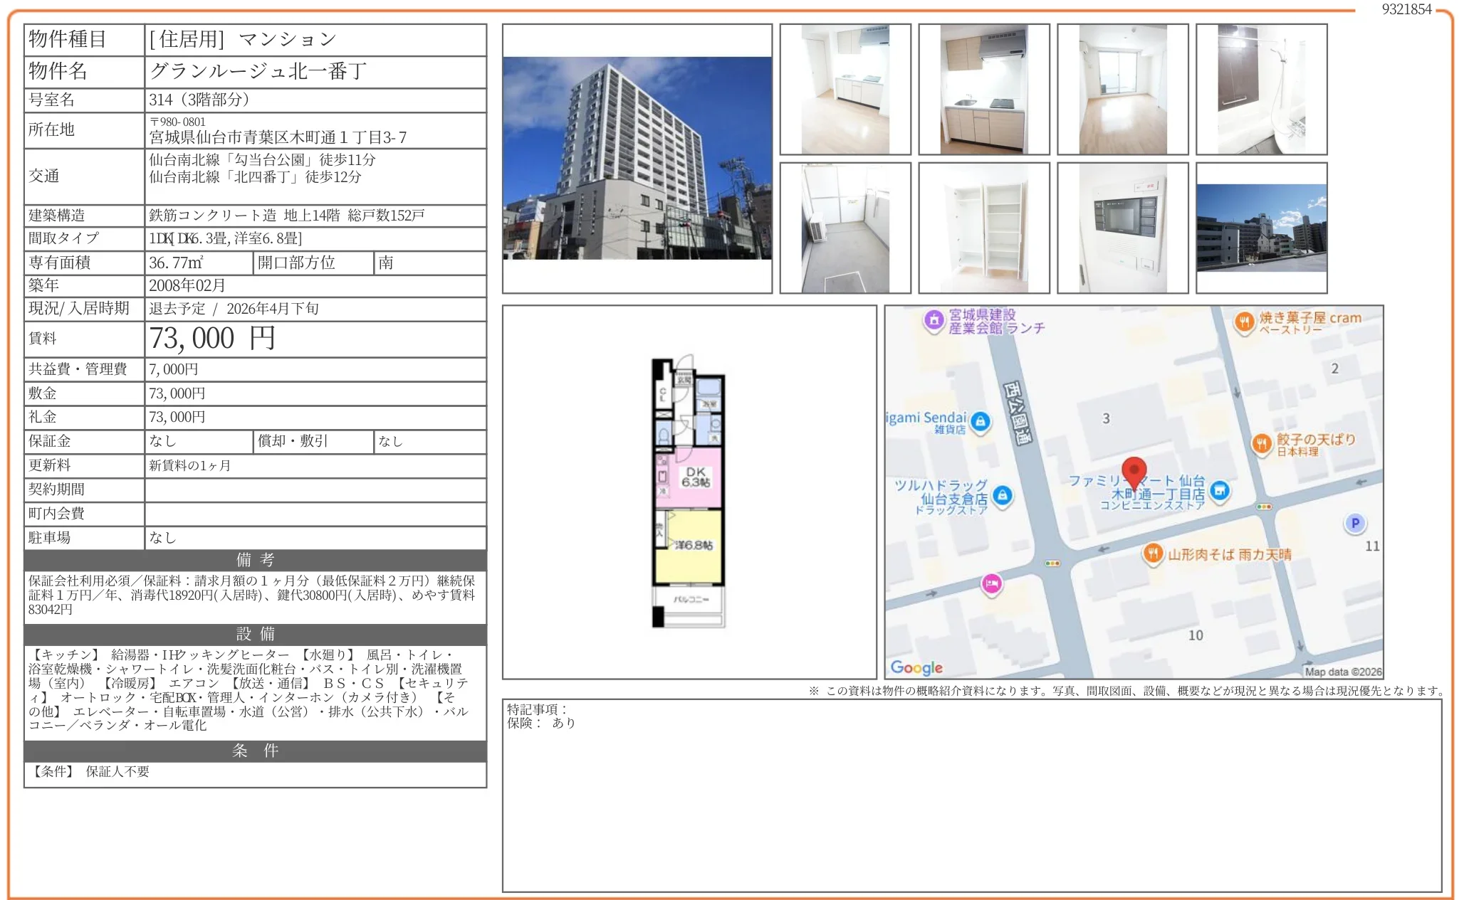Click the Tsuruha Drug store map icon
This screenshot has width=1464, height=900.
(x=1003, y=495)
